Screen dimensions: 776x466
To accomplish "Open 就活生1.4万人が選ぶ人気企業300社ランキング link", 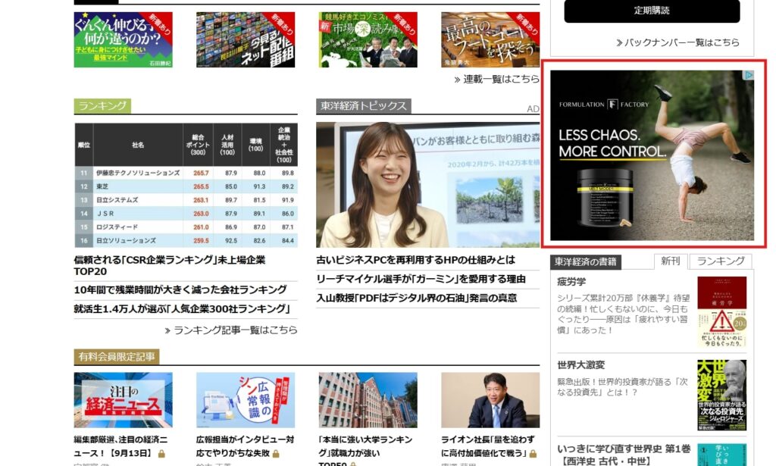I will [182, 308].
